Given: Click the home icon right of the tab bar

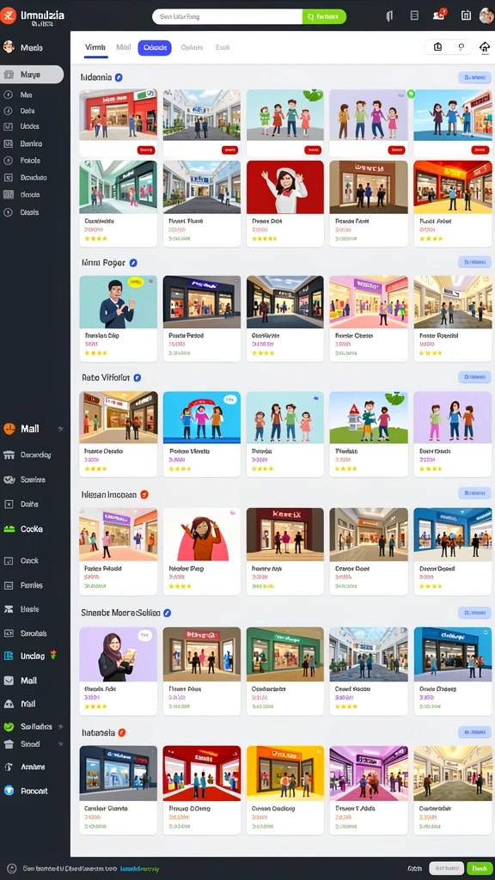Looking at the screenshot, I should 485,48.
